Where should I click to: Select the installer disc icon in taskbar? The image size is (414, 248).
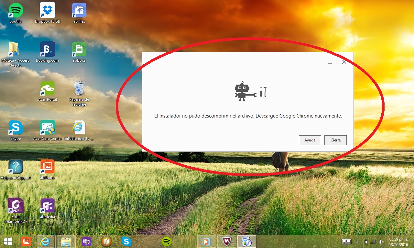[x=246, y=242]
